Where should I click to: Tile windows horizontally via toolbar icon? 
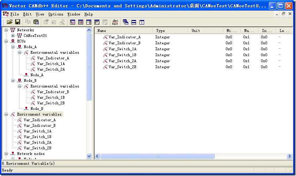click(134, 22)
